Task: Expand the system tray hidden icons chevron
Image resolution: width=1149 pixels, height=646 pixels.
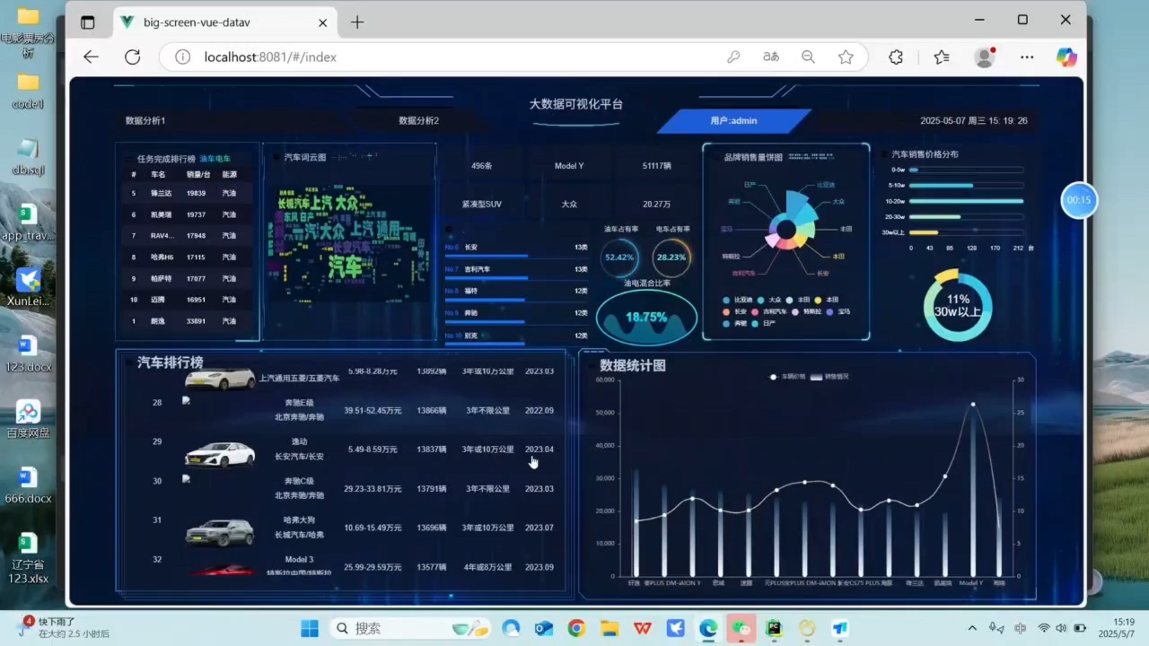Action: tap(972, 628)
